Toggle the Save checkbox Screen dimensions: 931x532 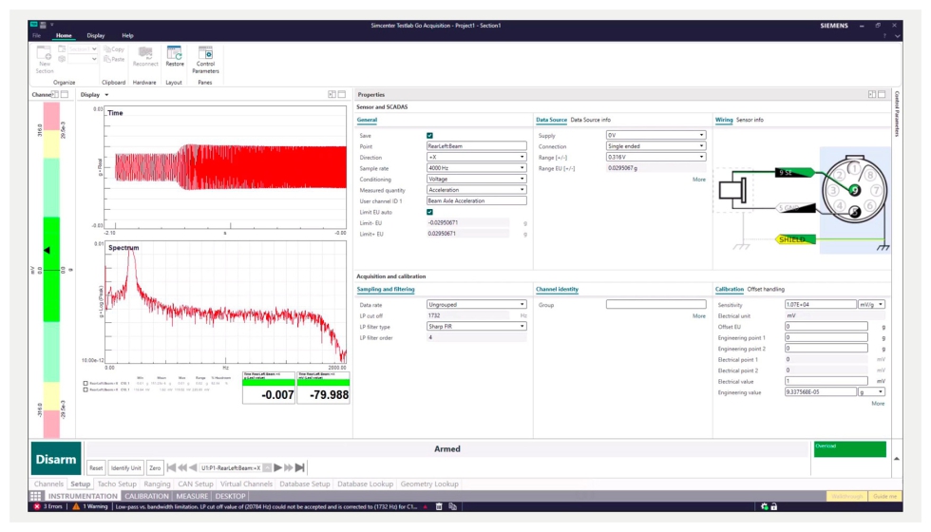click(429, 135)
